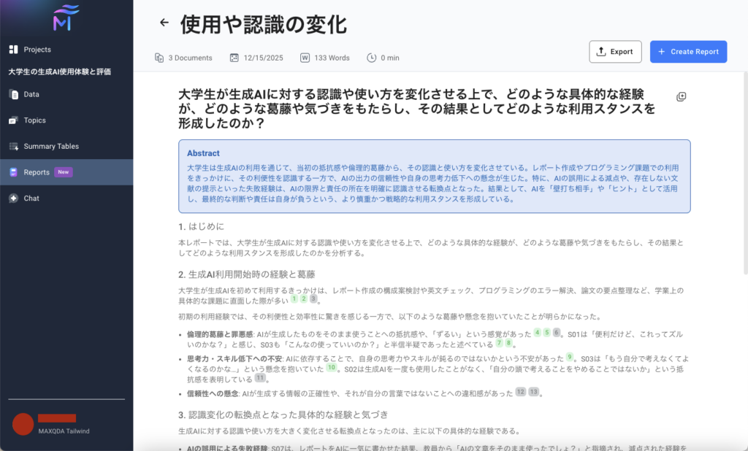Open the Data section in sidebar
The height and width of the screenshot is (451, 748).
point(31,94)
